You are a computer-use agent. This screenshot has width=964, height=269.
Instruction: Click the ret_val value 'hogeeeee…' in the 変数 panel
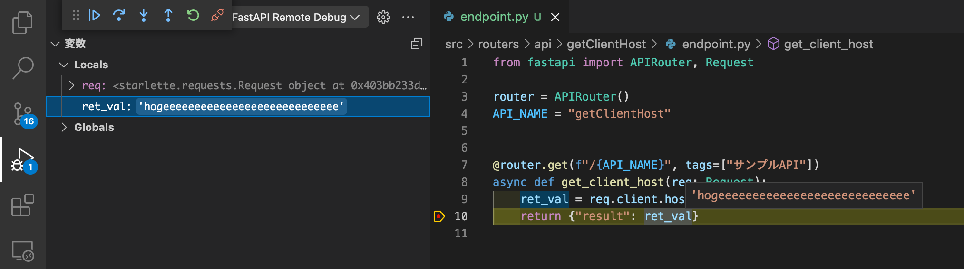[x=241, y=106]
